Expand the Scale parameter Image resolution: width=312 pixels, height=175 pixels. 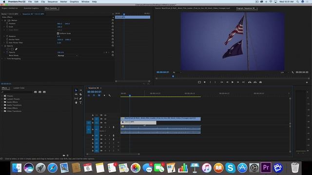[4, 27]
